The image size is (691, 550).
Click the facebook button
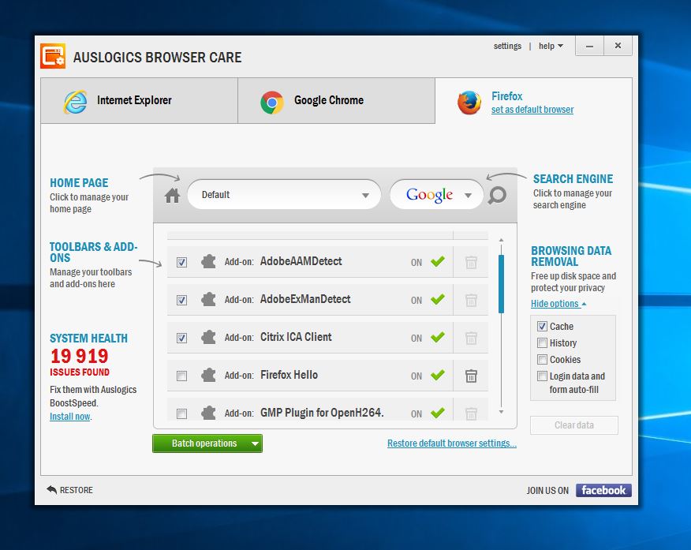click(603, 490)
